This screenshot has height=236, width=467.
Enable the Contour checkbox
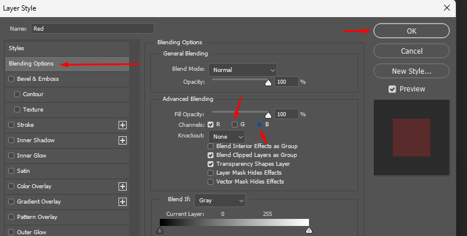[17, 94]
